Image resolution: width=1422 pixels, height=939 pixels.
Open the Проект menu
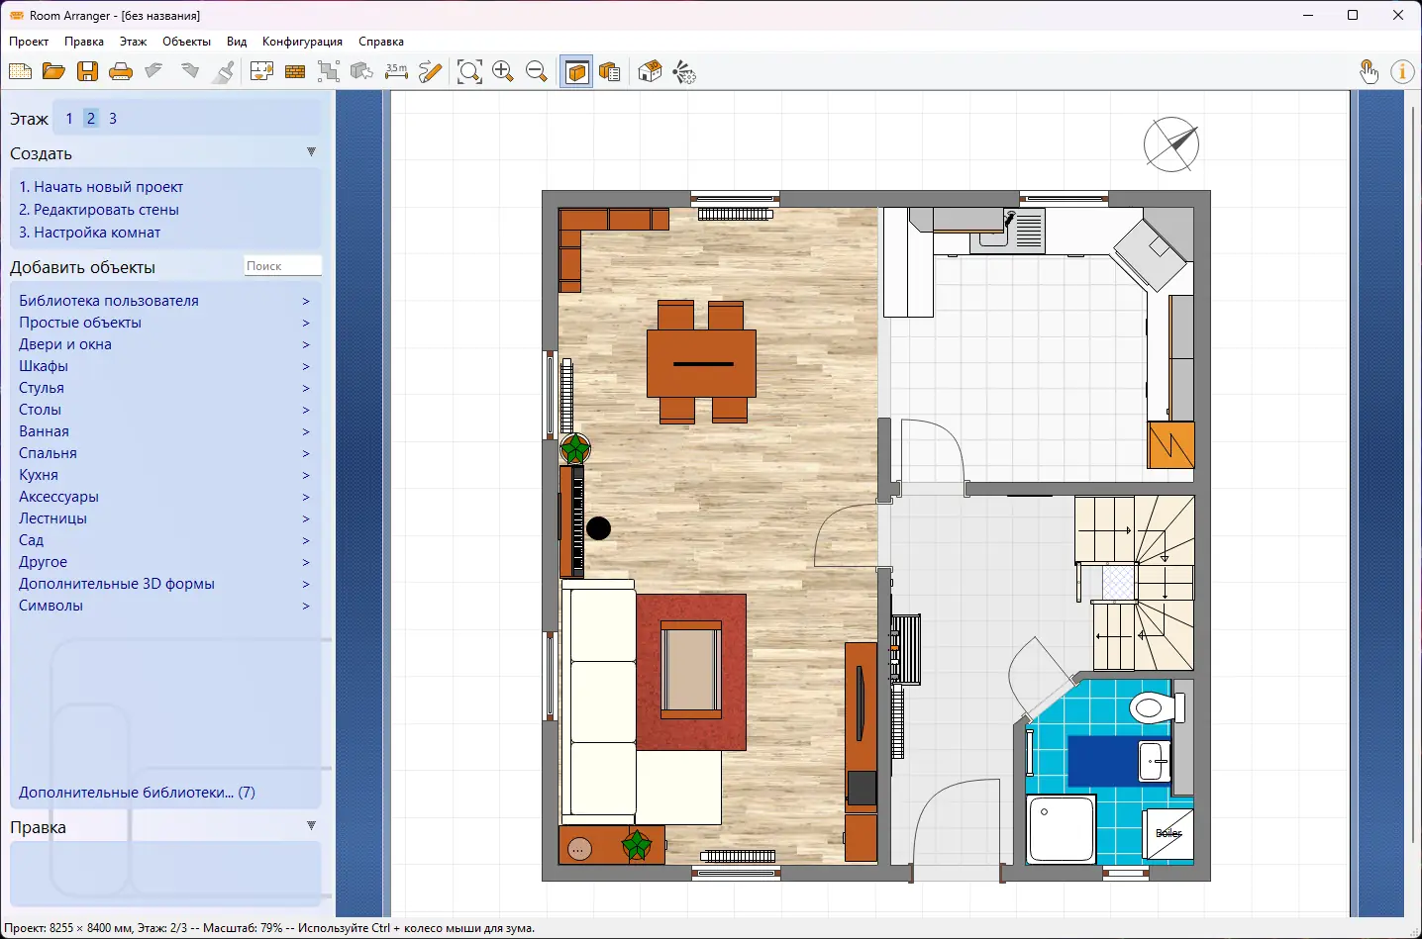coord(29,42)
